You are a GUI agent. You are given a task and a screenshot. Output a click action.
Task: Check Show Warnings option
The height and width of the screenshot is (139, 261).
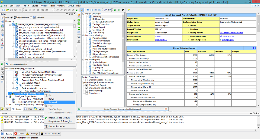point(86,91)
